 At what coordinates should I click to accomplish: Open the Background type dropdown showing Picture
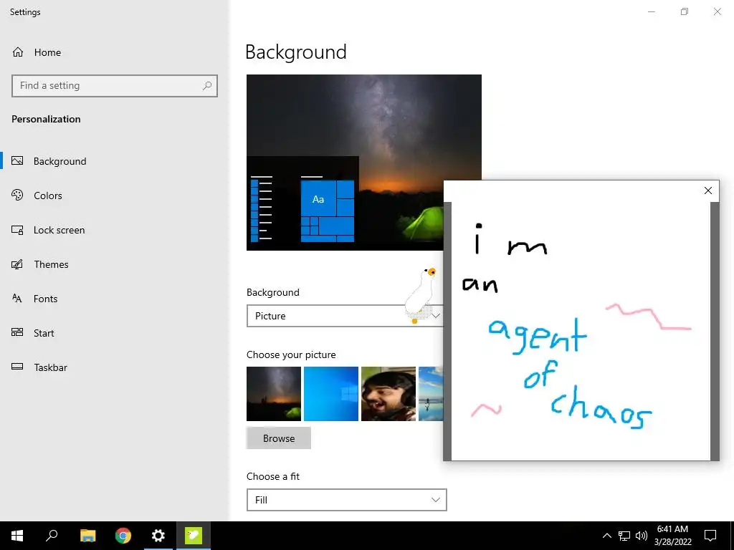[x=346, y=316]
